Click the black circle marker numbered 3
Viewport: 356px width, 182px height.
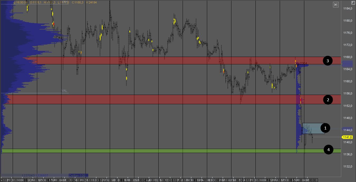pos(327,61)
